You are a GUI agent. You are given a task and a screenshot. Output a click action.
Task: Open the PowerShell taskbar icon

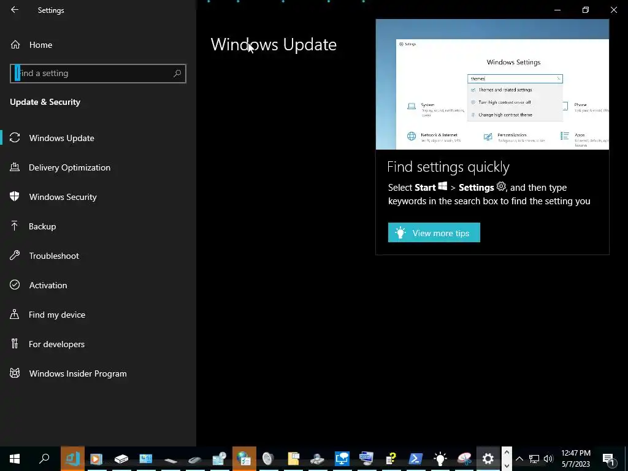tap(415, 459)
